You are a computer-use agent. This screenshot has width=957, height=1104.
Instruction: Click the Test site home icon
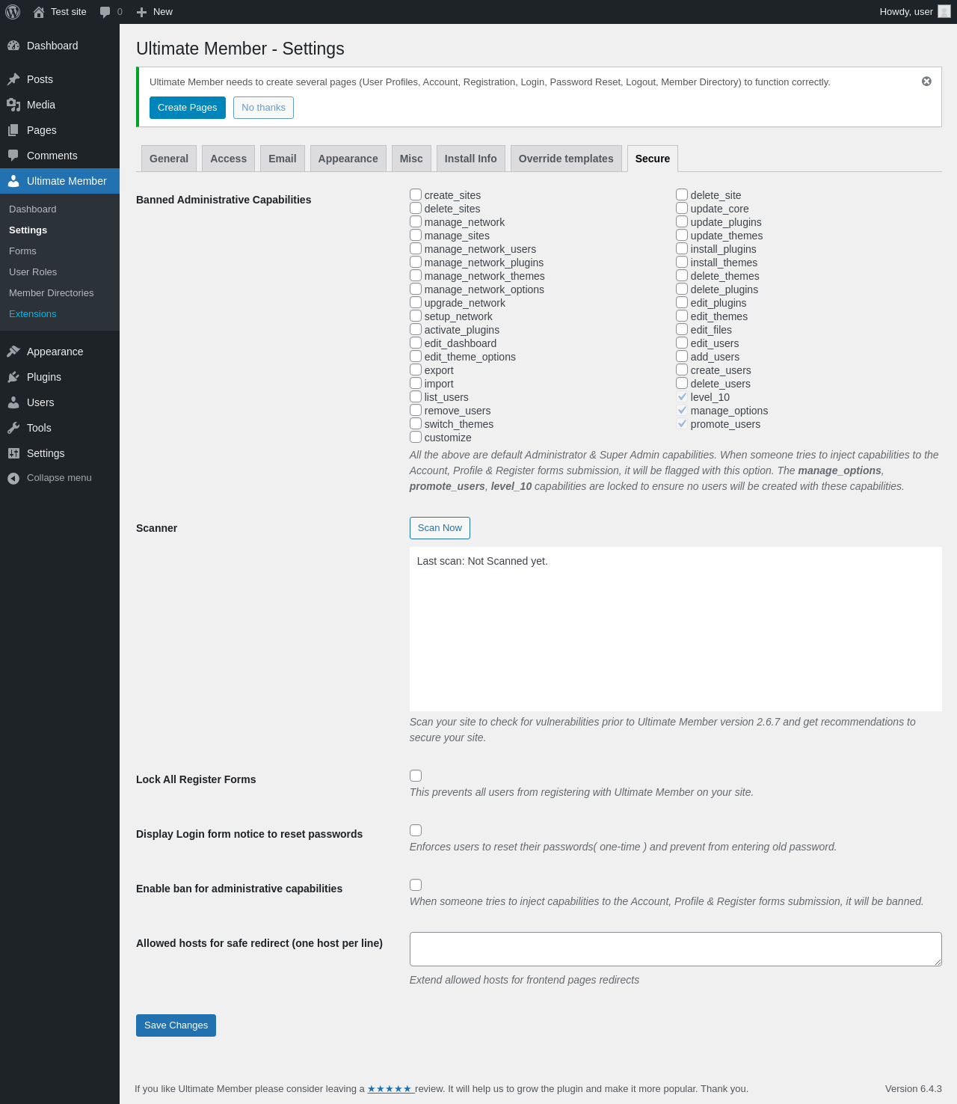coord(39,12)
